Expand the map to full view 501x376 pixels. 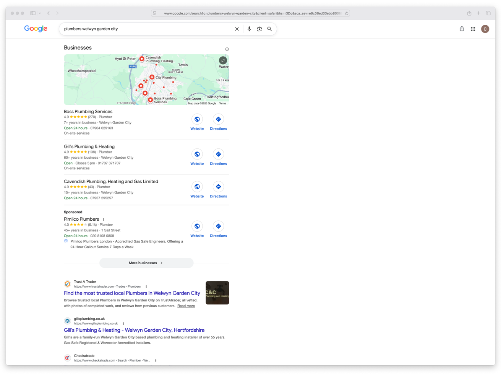click(x=223, y=60)
